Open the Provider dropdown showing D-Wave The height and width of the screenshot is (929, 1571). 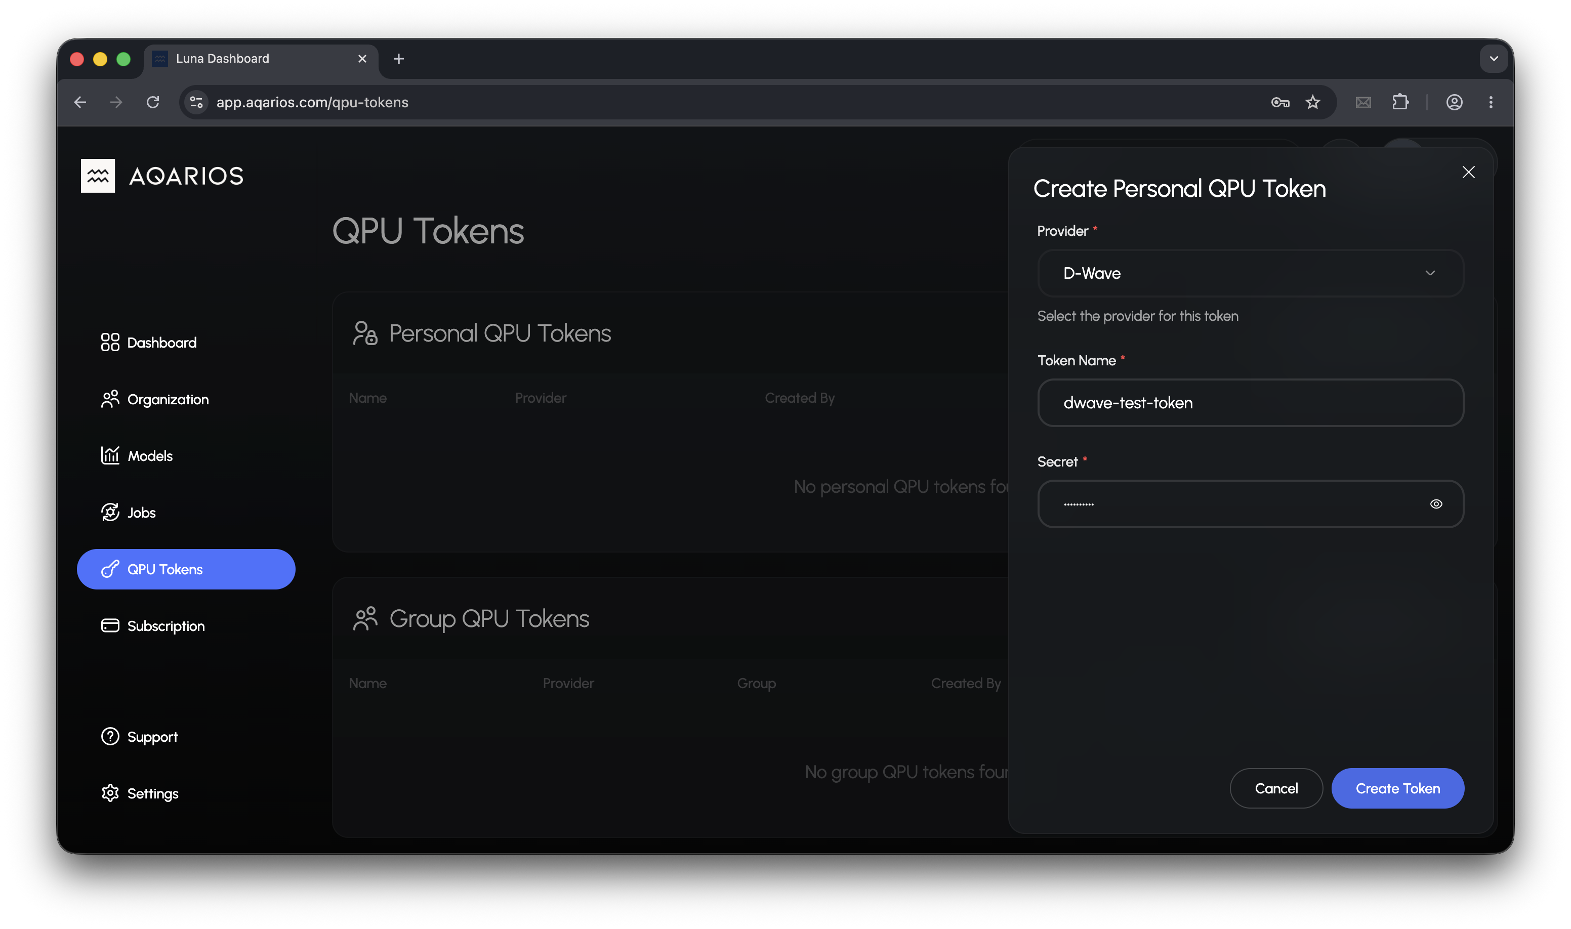click(1251, 273)
